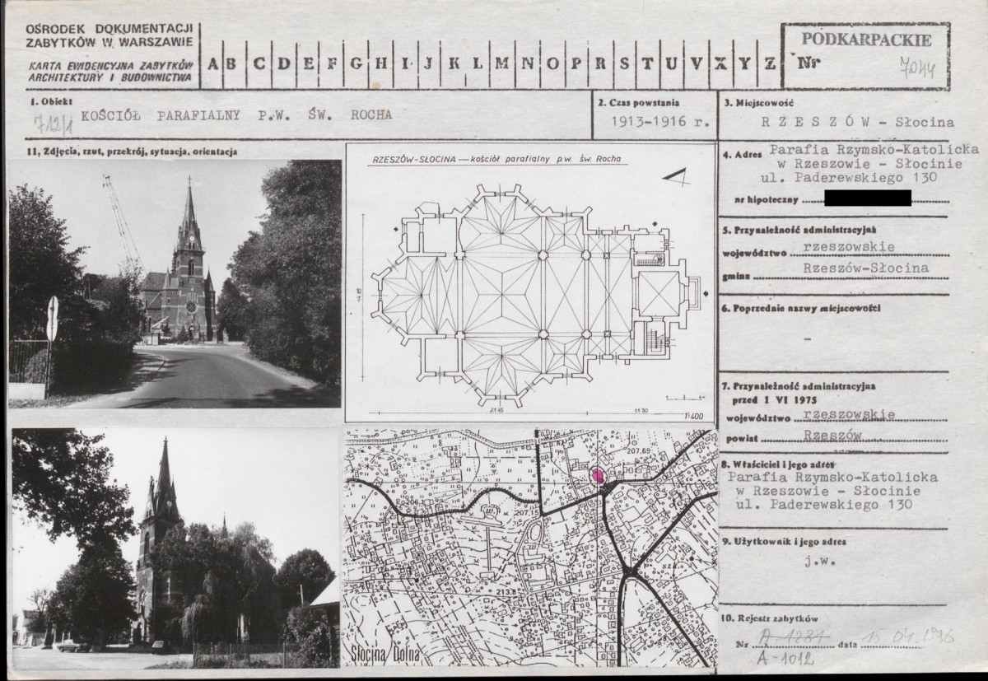The height and width of the screenshot is (681, 988).
Task: Select letter K in the alphabet index
Action: tap(452, 63)
